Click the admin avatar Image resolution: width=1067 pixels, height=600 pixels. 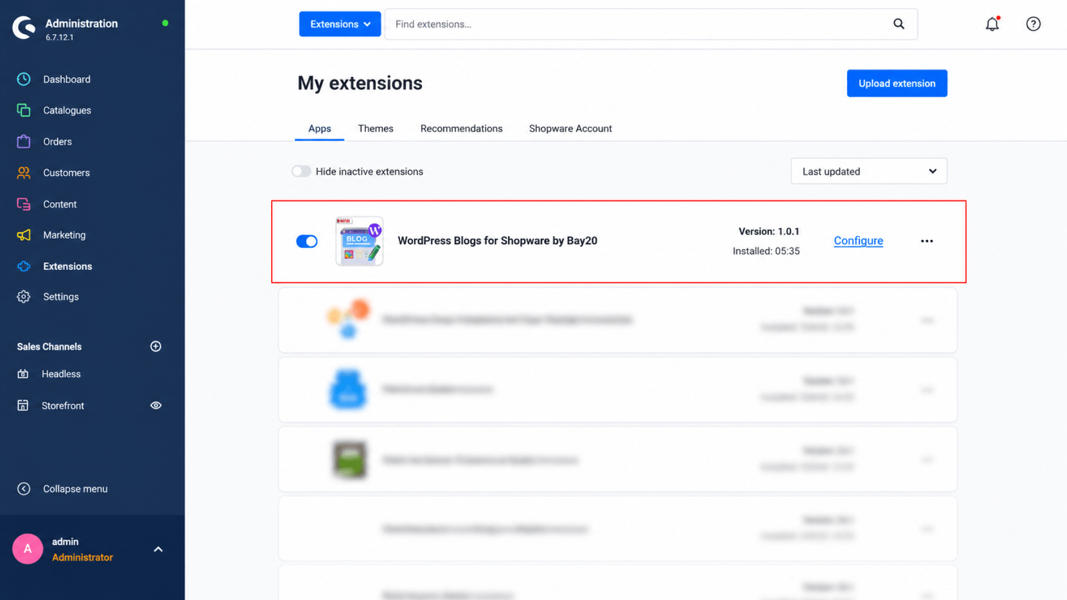(x=28, y=549)
